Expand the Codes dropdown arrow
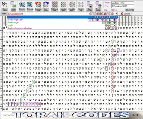The height and width of the screenshot is (119, 143). pos(116,14)
